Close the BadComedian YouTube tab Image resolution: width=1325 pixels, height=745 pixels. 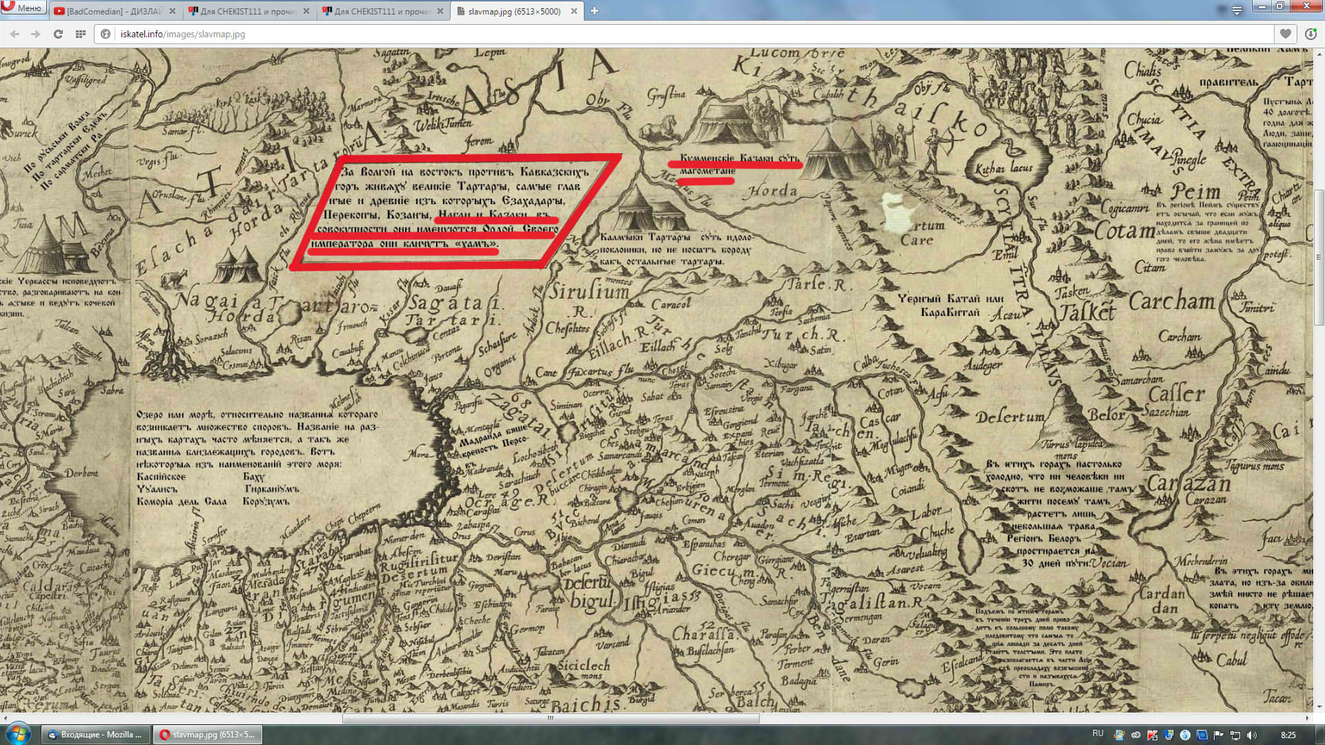point(172,11)
